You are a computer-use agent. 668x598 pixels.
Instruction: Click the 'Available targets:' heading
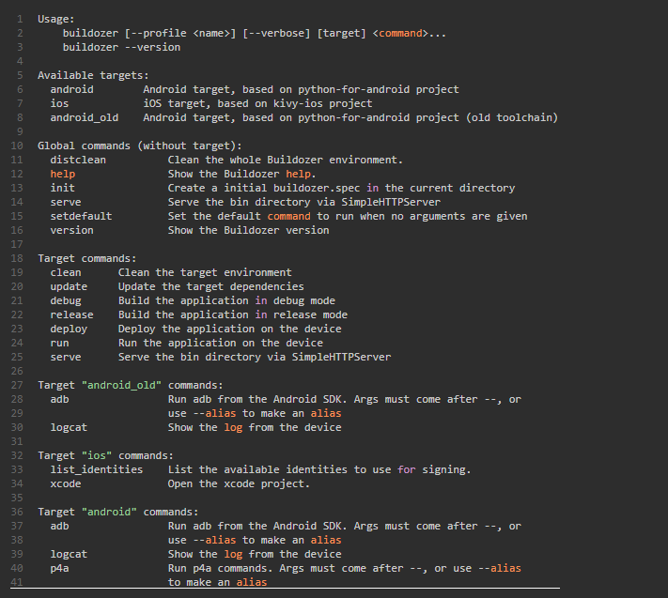coord(93,75)
